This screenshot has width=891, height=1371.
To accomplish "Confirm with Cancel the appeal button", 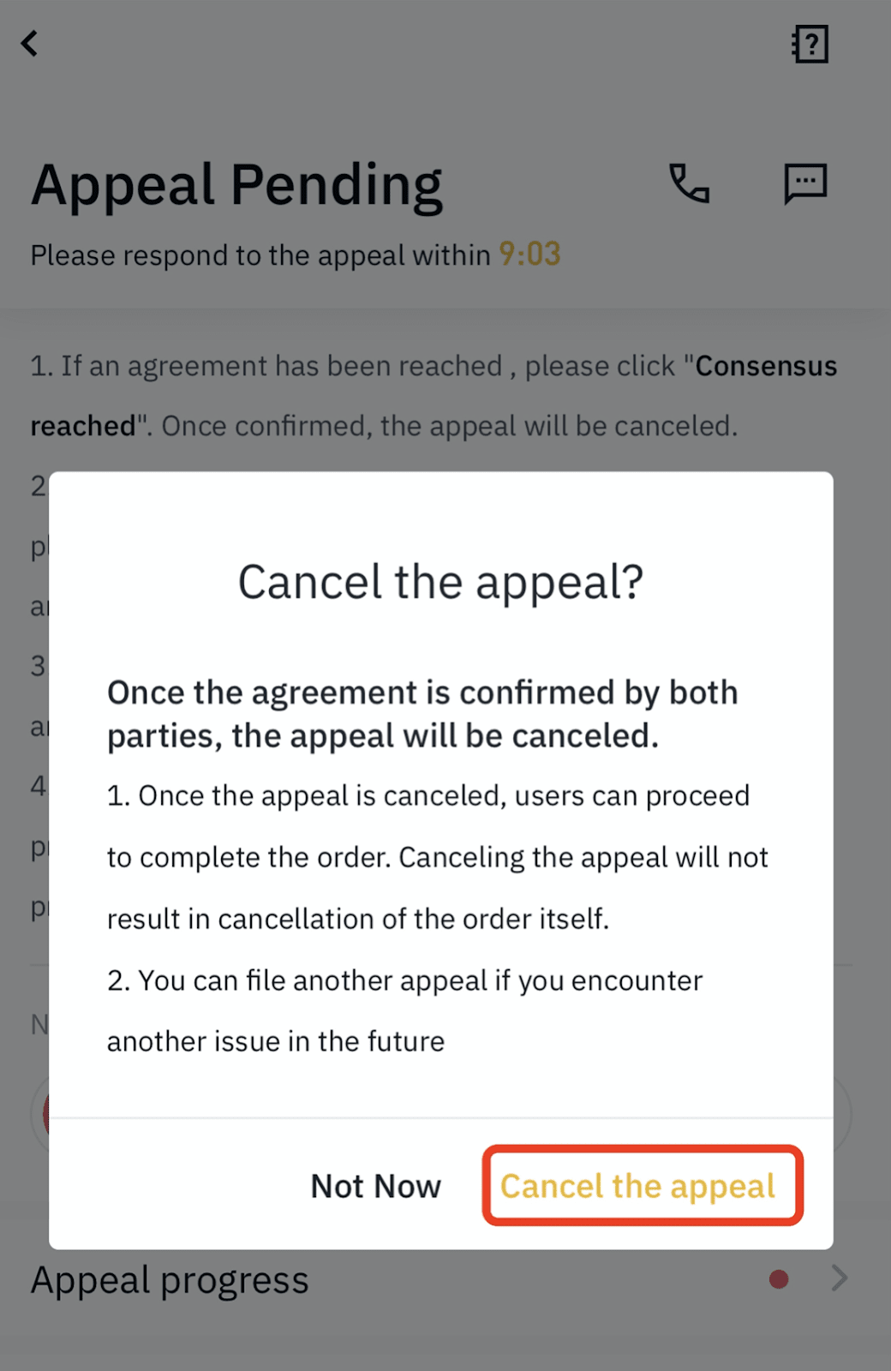I will [x=643, y=1186].
